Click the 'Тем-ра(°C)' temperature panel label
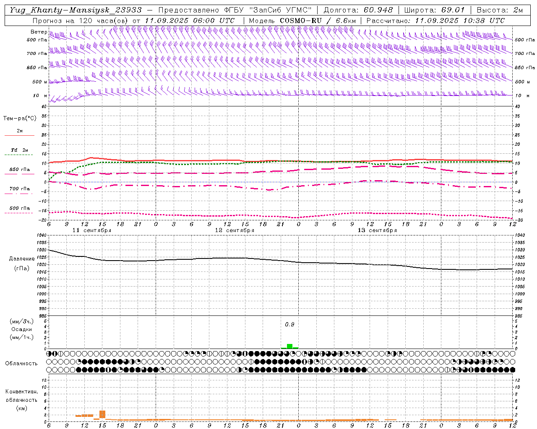Screen dimensions: 537x429 [20, 119]
